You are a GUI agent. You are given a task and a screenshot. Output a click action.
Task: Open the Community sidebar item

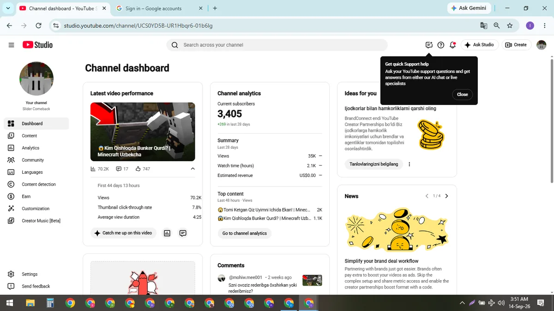[x=36, y=160]
